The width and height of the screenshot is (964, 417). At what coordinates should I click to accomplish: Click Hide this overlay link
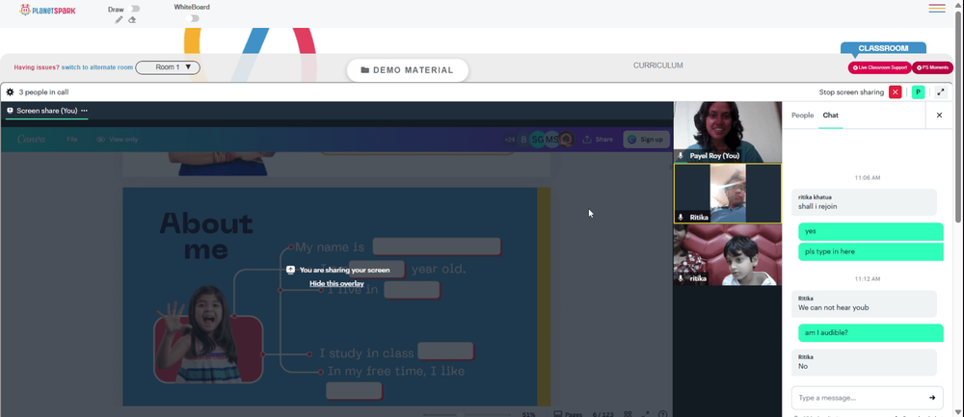[336, 283]
